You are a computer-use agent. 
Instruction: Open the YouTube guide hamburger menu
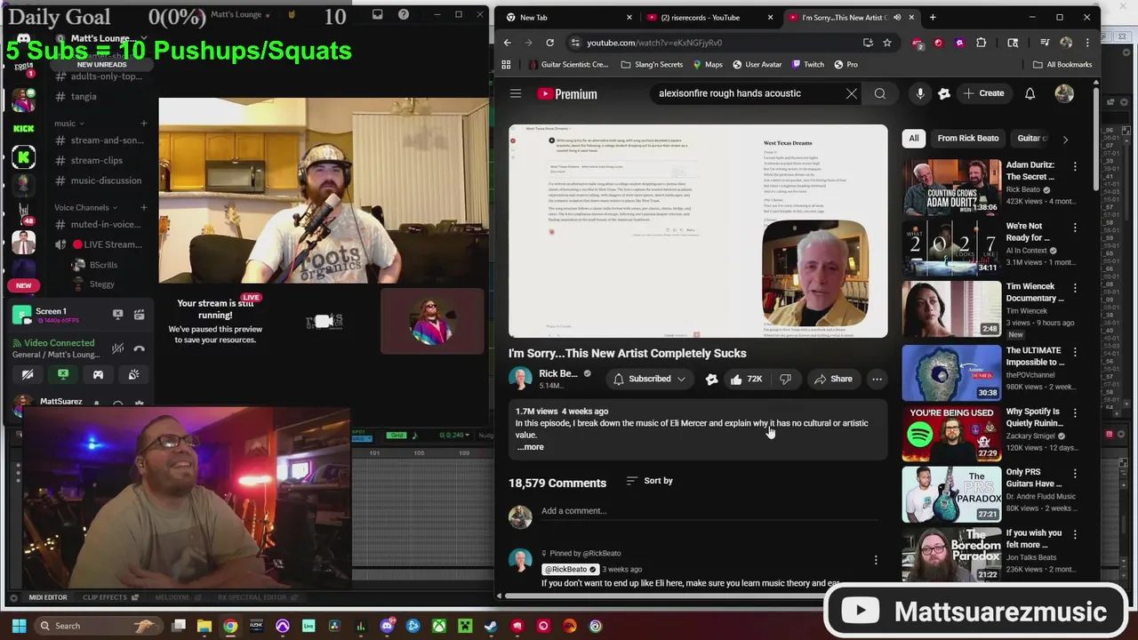(x=515, y=93)
